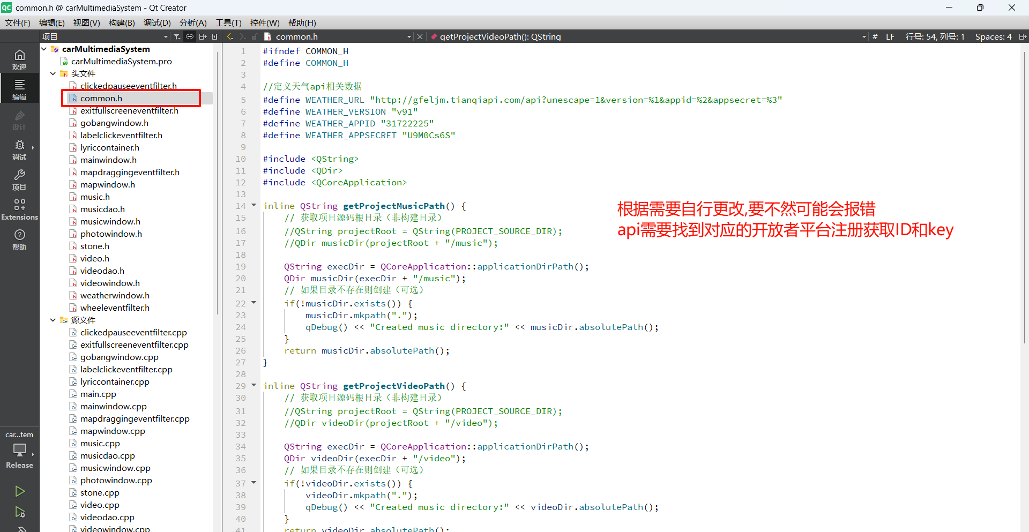Click the LF line ending indicator
1029x532 pixels.
point(890,36)
